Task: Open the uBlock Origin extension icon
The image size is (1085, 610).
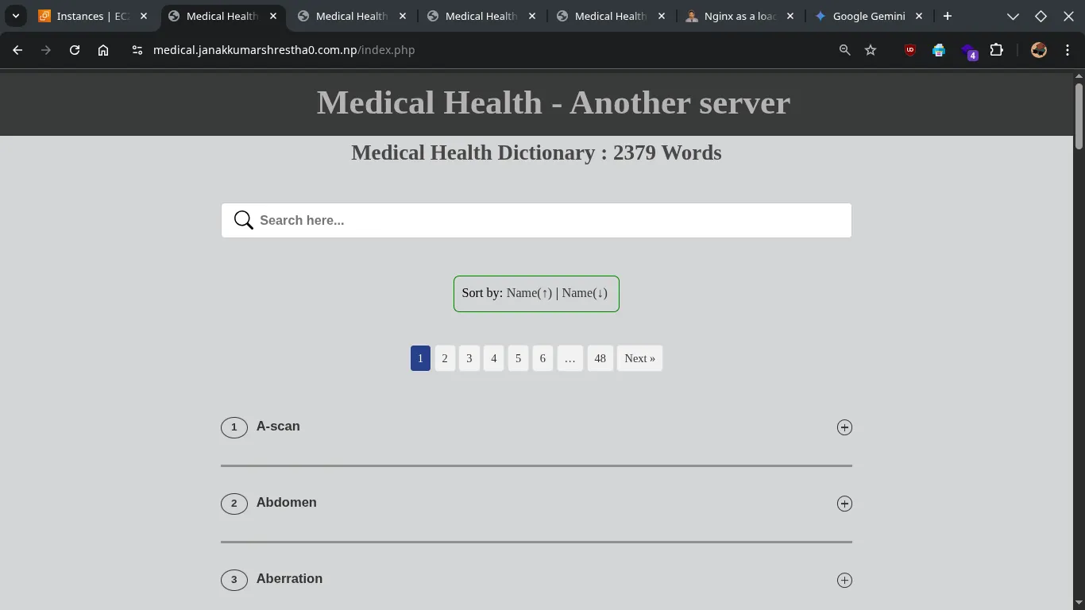Action: [x=909, y=50]
